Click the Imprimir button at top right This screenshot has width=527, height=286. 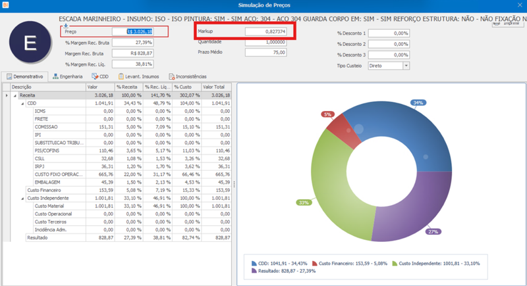pyautogui.click(x=508, y=24)
